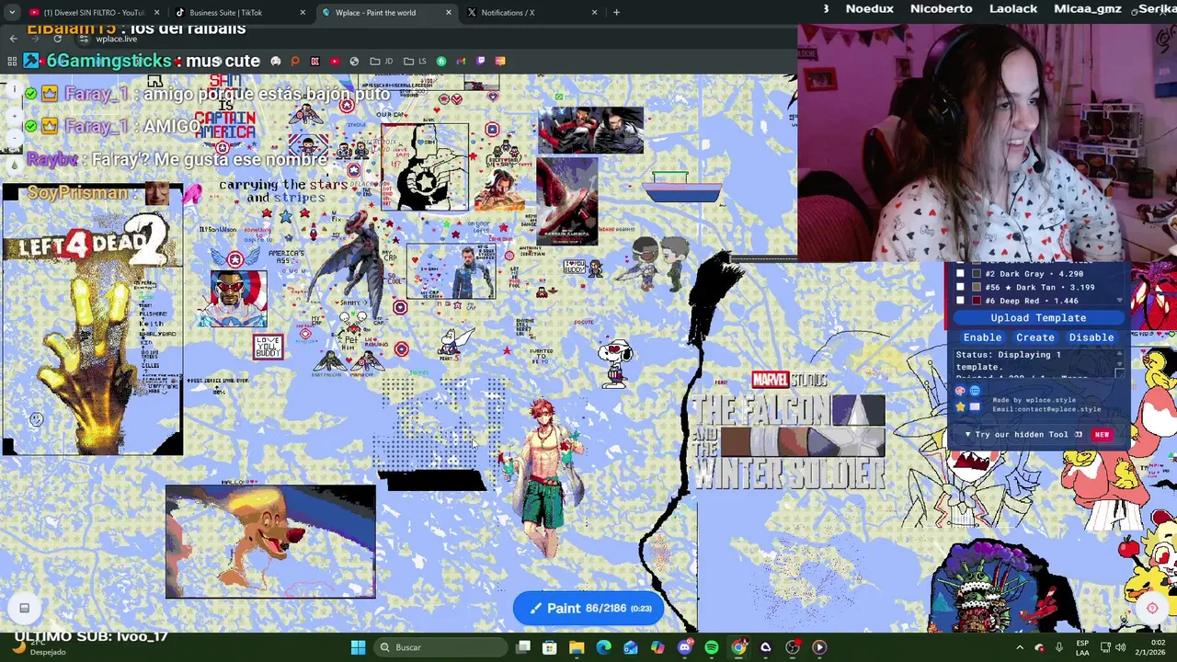Click the Paint 86/2186 button
Viewport: 1177px width, 662px height.
click(588, 608)
